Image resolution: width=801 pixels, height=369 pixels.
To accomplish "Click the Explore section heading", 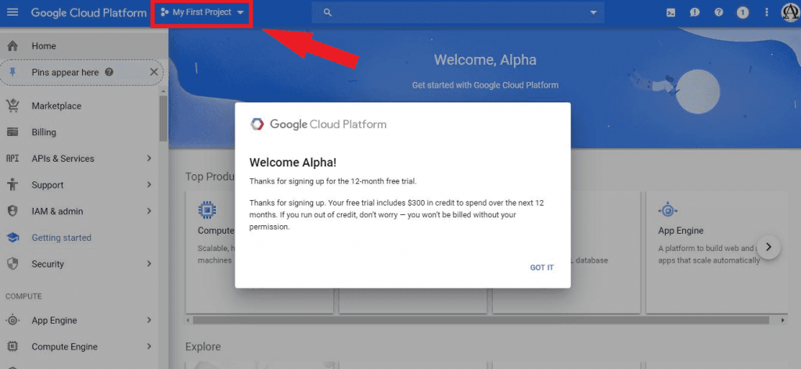I will 203,346.
